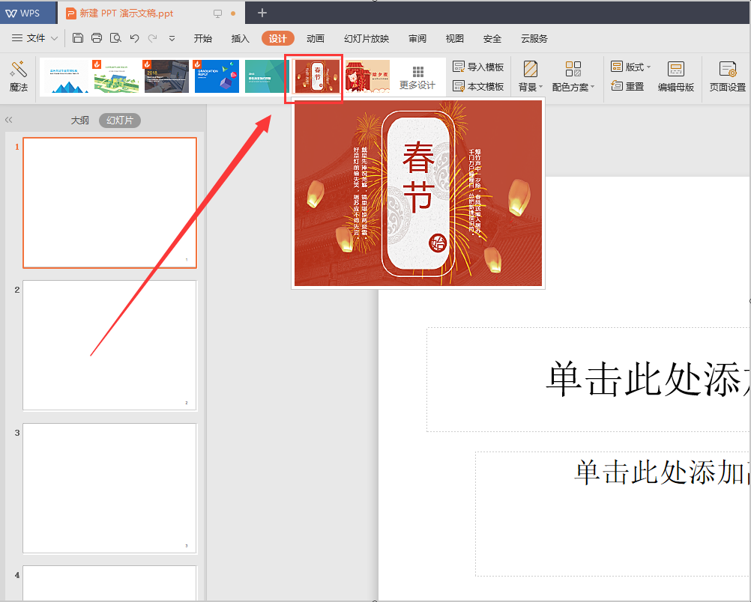Open the 背景 background dropdown

pyautogui.click(x=530, y=86)
